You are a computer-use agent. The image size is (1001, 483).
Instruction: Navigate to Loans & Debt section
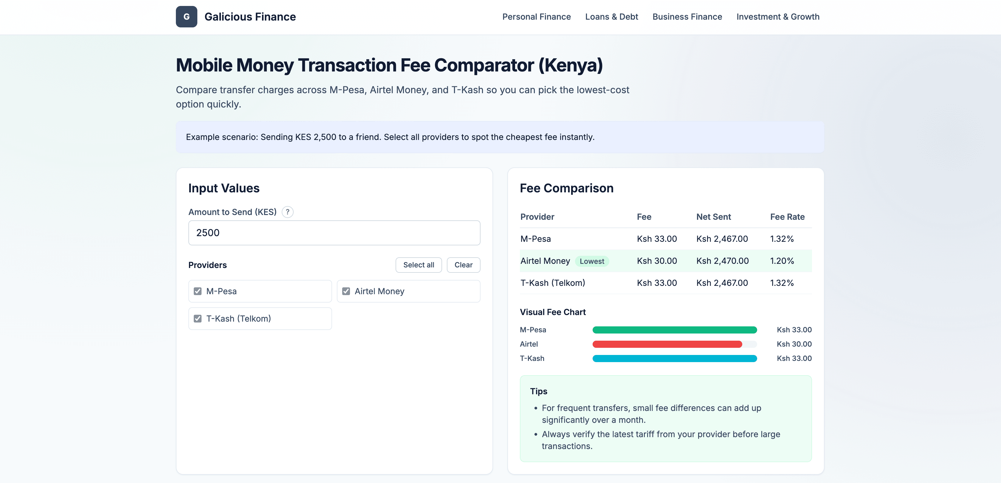[611, 17]
